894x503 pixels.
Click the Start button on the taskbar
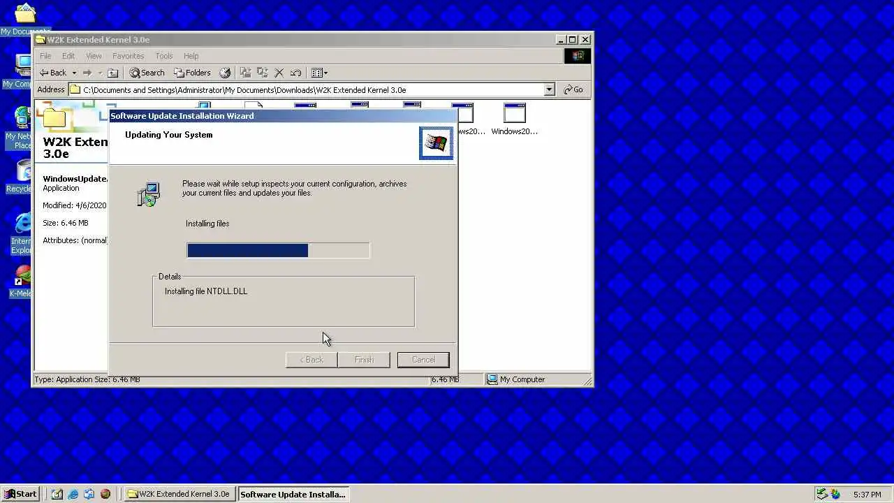pos(20,494)
